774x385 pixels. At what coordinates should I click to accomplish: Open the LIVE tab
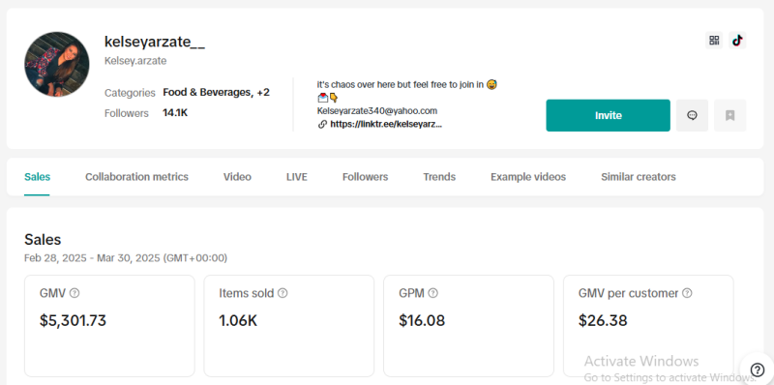(297, 177)
